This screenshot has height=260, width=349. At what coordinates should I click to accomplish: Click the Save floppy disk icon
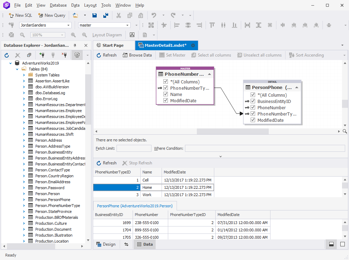tap(95, 15)
